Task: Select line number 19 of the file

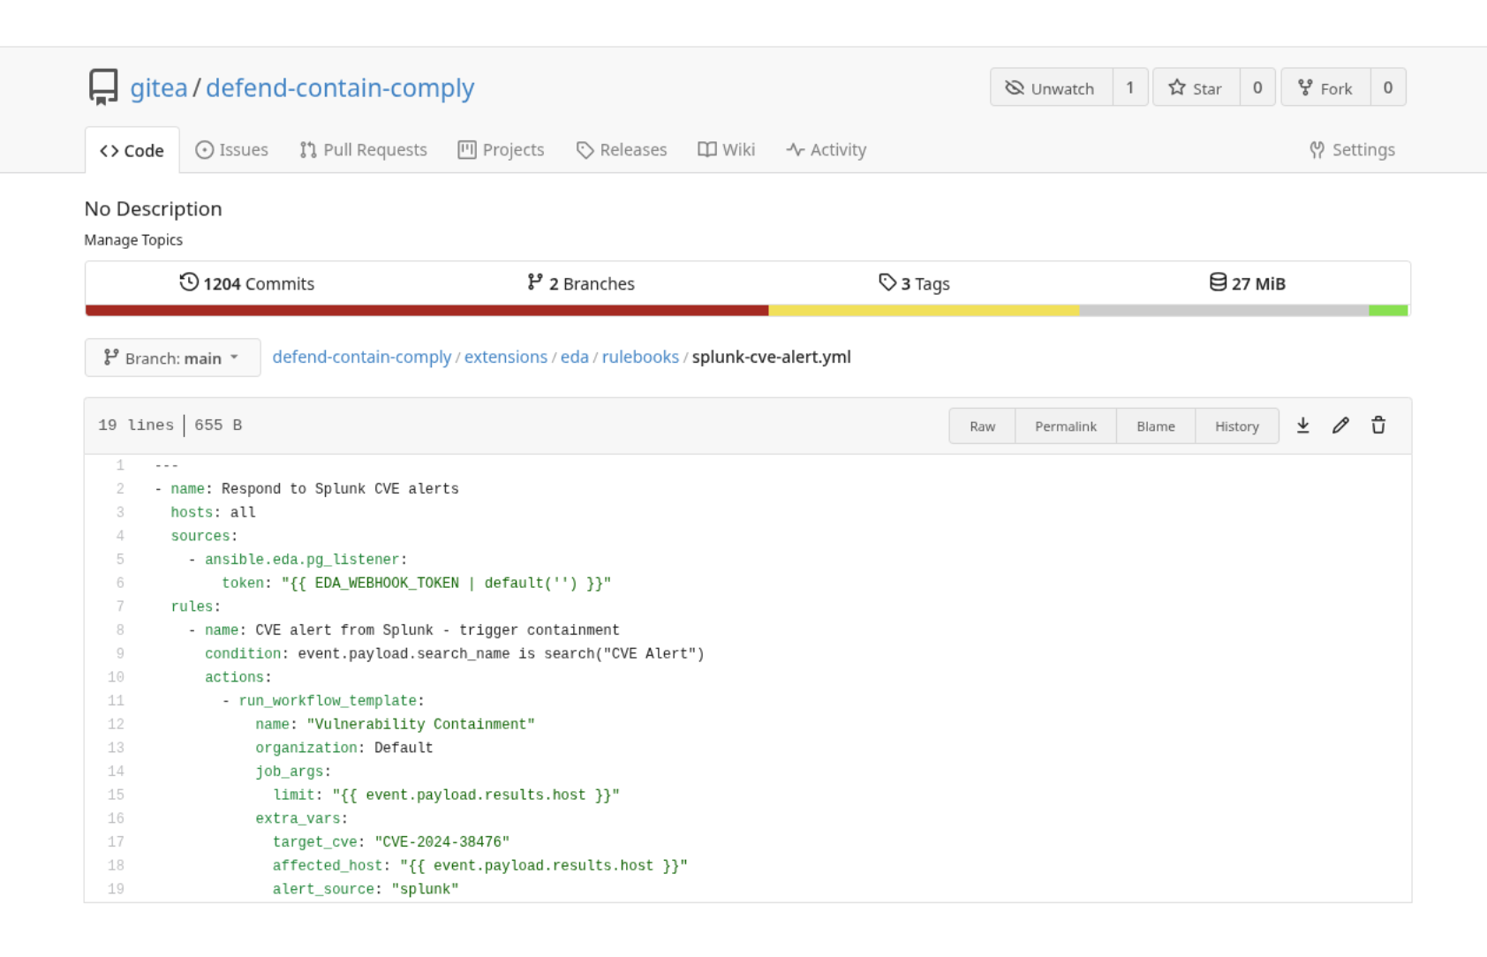Action: click(x=116, y=889)
